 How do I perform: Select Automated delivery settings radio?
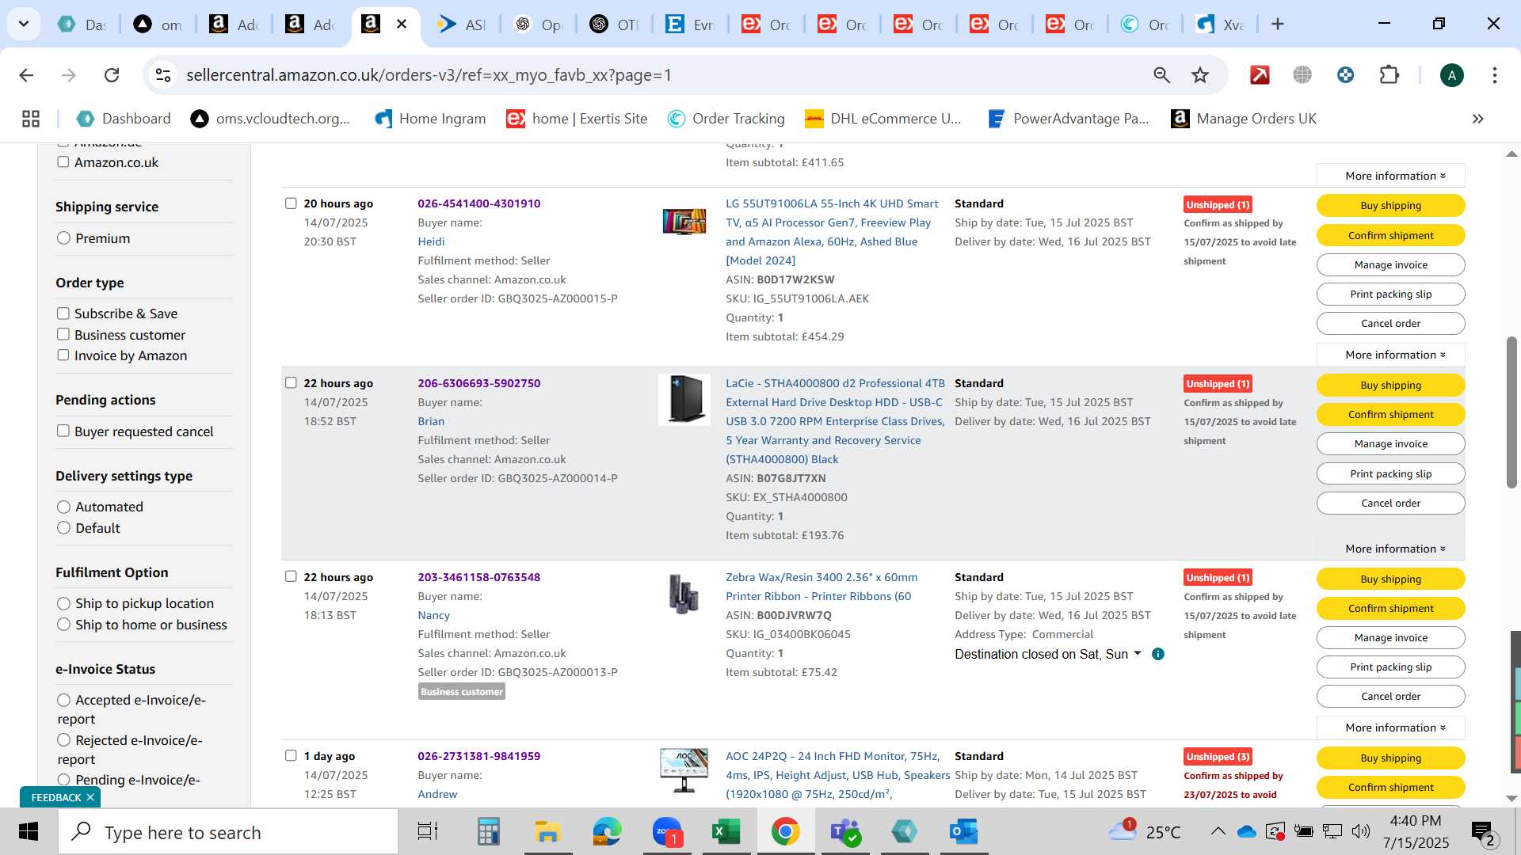[64, 507]
